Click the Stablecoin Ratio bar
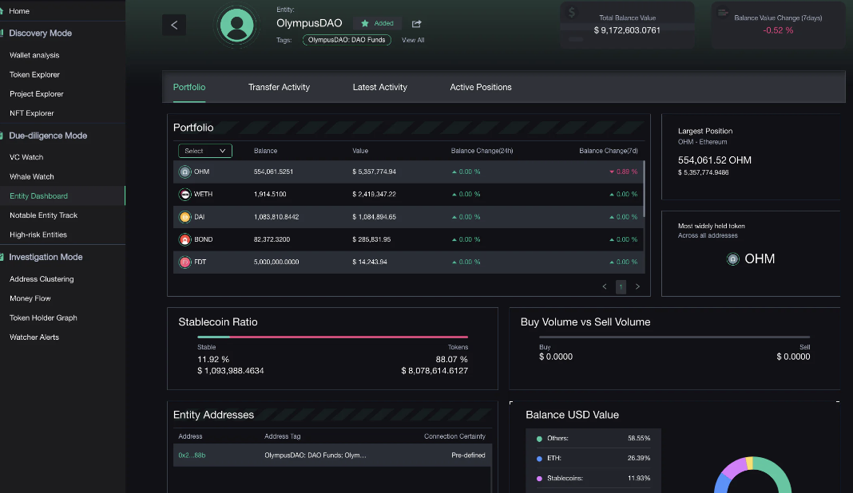 coord(332,337)
